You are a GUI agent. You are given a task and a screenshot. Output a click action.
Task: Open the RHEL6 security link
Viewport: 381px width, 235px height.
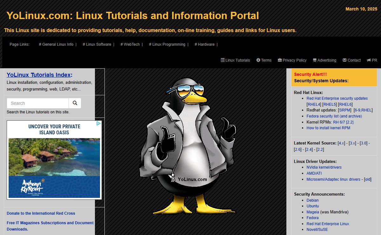345,104
